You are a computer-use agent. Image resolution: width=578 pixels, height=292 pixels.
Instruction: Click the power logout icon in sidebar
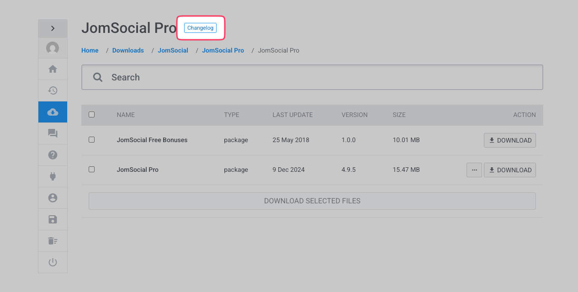53,262
